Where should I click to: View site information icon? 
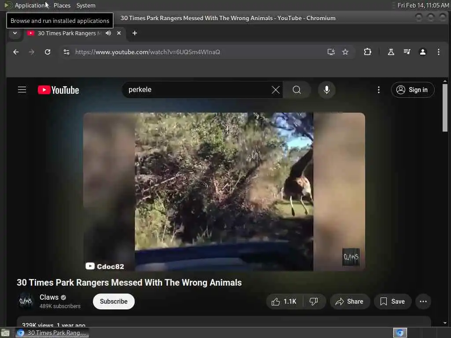[67, 52]
